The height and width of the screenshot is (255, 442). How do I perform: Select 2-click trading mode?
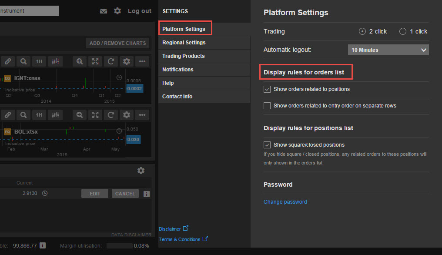click(x=362, y=31)
